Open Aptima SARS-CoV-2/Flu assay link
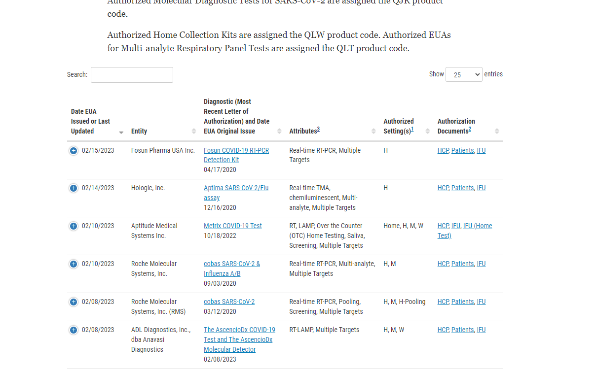This screenshot has height=370, width=597. click(x=236, y=193)
